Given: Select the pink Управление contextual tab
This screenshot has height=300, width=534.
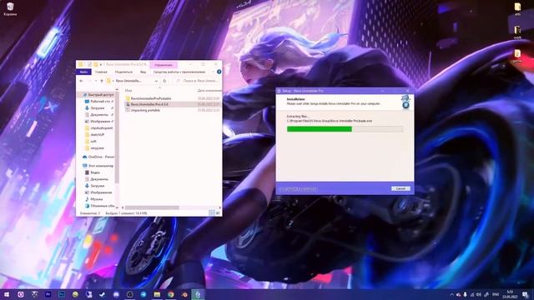Looking at the screenshot, I should 164,65.
